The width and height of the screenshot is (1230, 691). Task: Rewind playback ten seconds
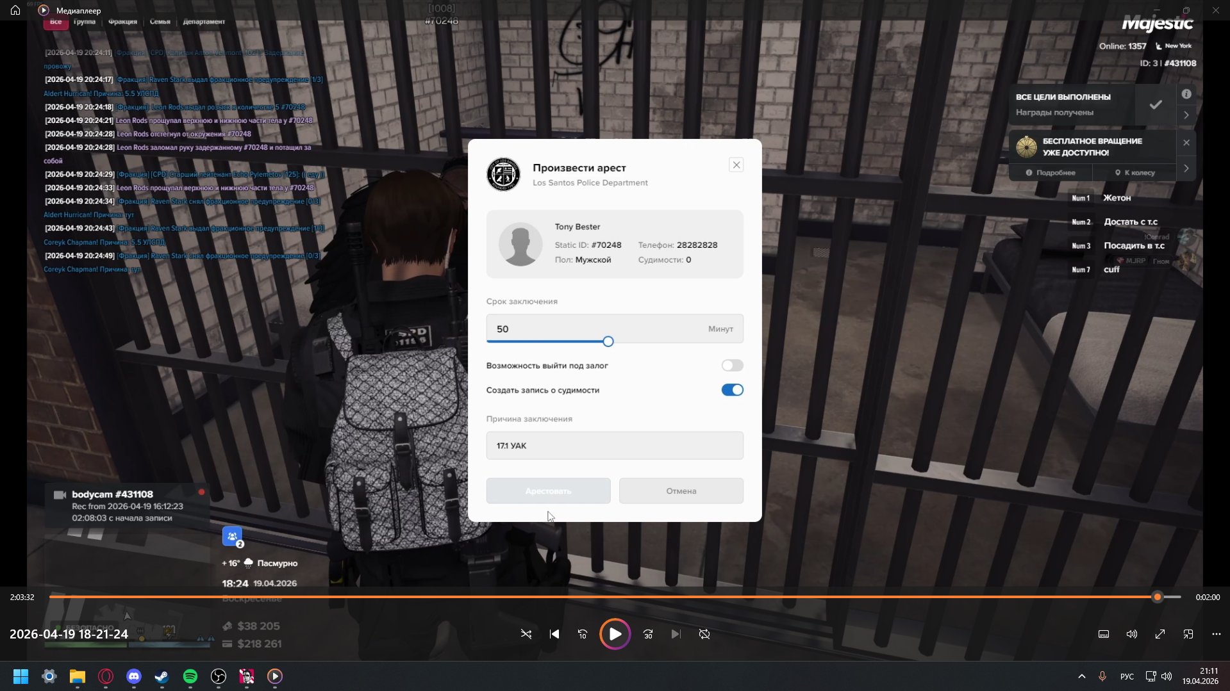(x=583, y=634)
